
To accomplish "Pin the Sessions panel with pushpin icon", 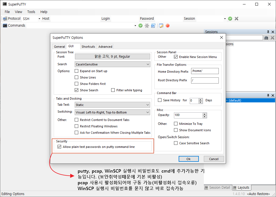I will (x=268, y=32).
